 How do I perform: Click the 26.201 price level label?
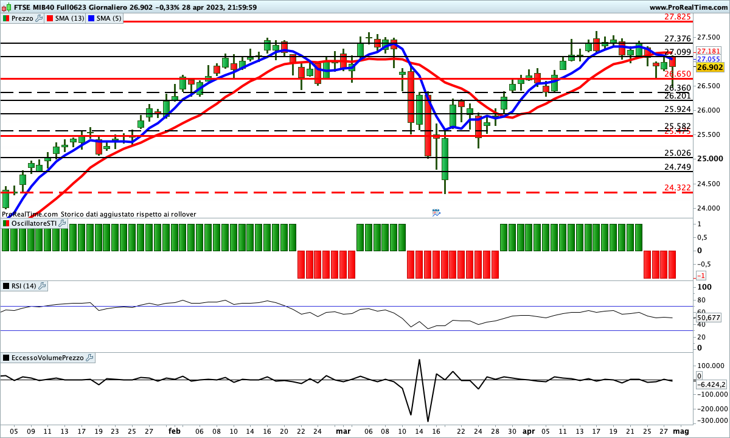tap(677, 96)
